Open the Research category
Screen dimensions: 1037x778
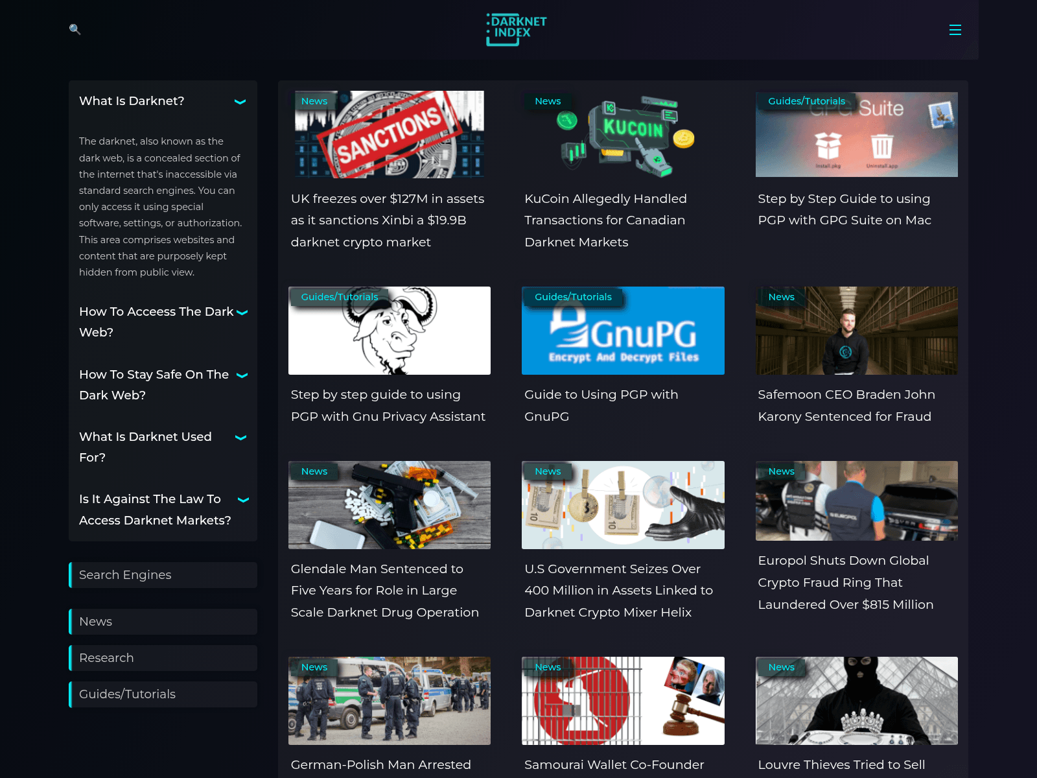(x=163, y=658)
